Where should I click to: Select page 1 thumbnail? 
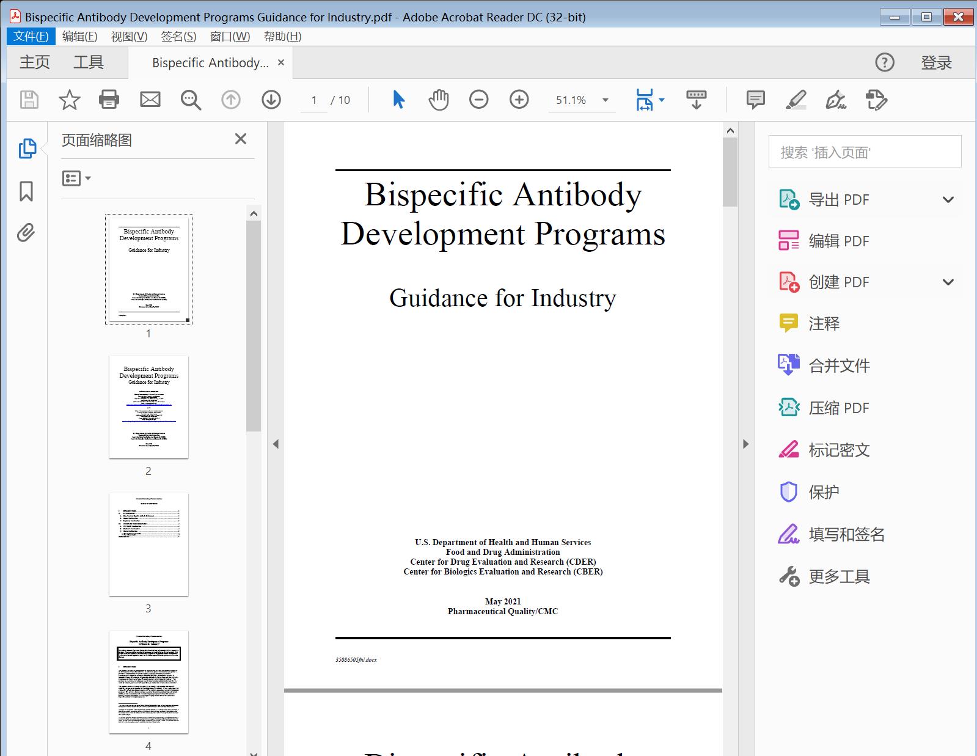[x=148, y=269]
